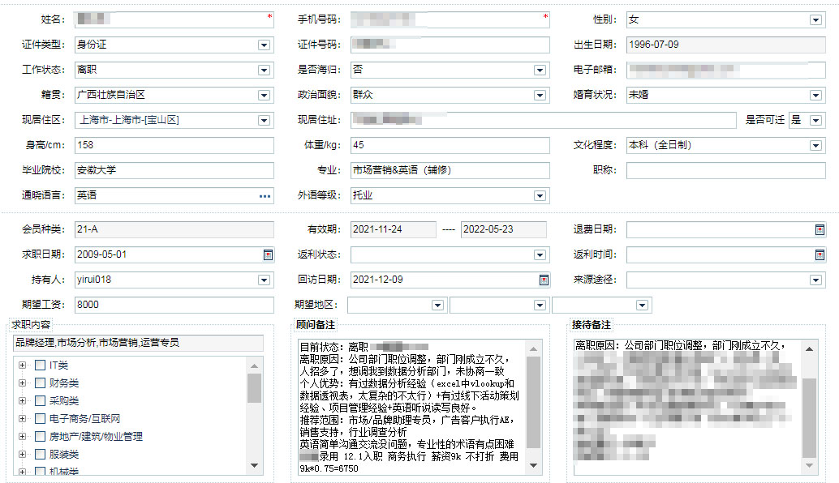Expand the 采购类 tree node

22,400
